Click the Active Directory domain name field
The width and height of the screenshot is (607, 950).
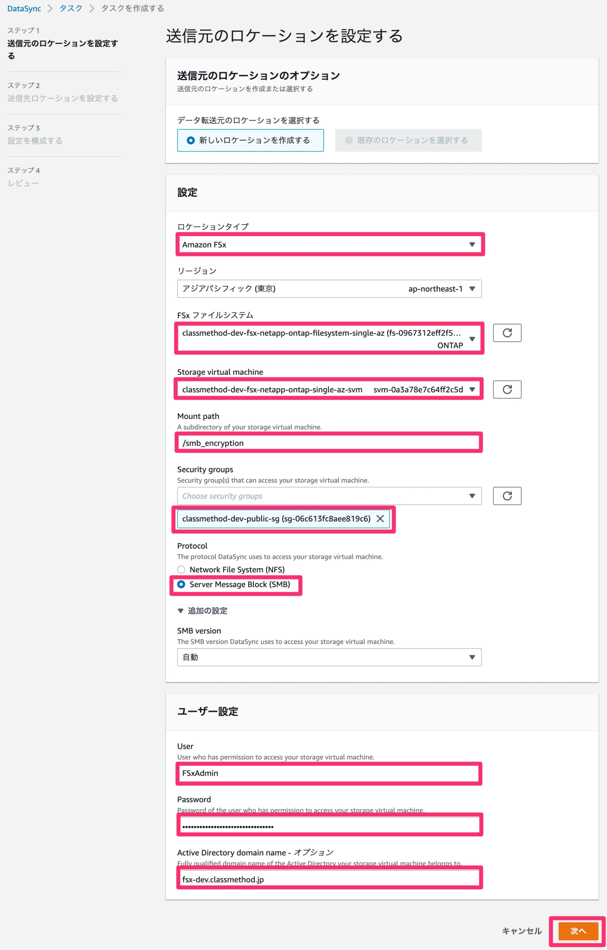coord(329,879)
